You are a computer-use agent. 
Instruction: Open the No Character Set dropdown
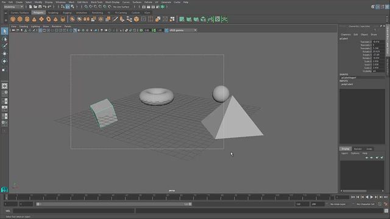click(x=366, y=204)
